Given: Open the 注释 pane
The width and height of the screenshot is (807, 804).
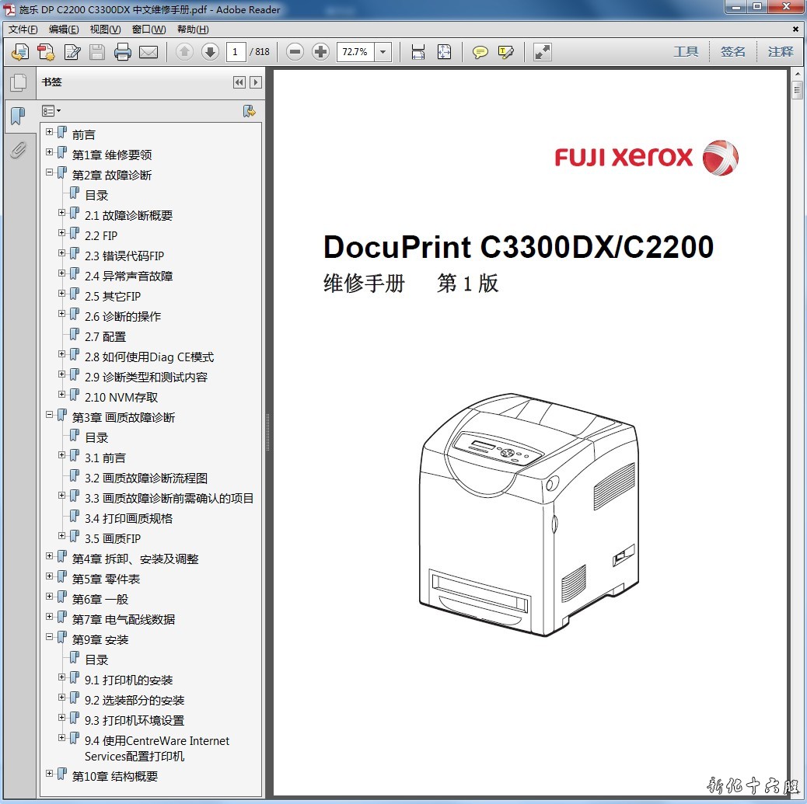Looking at the screenshot, I should pos(781,52).
